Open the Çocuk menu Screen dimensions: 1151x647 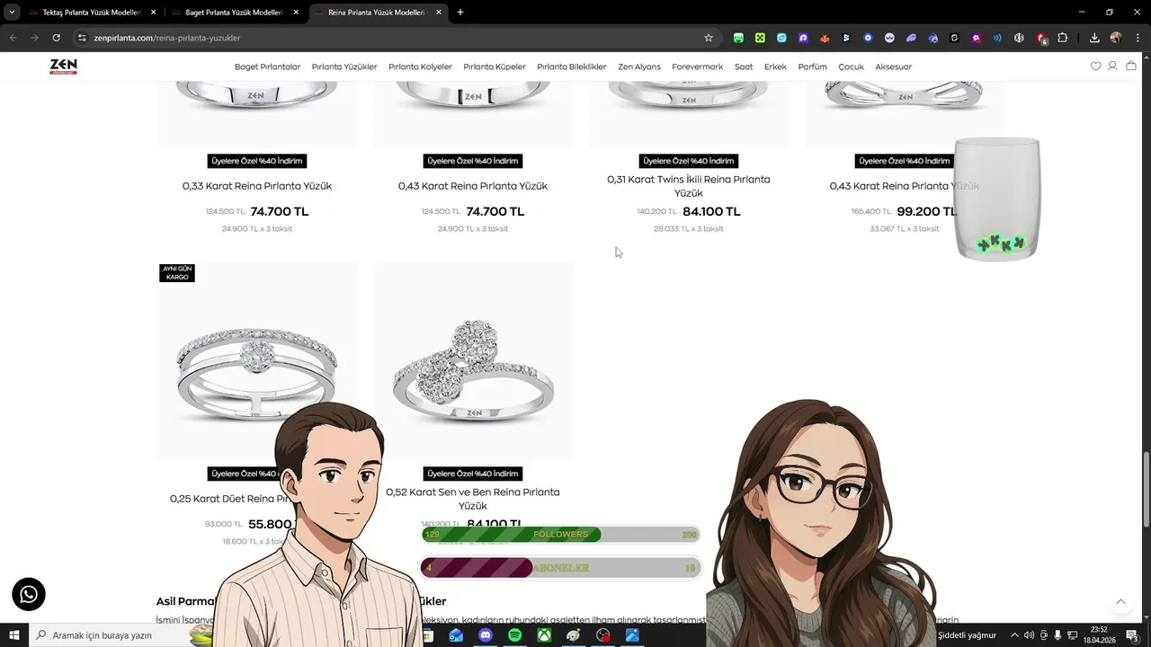(851, 66)
